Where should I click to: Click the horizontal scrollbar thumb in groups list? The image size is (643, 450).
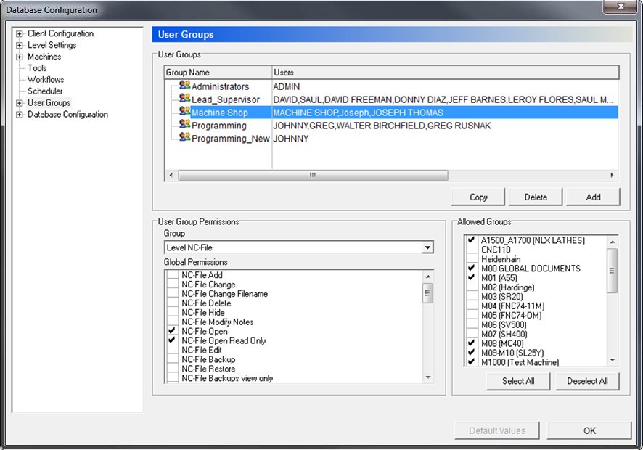pos(313,175)
